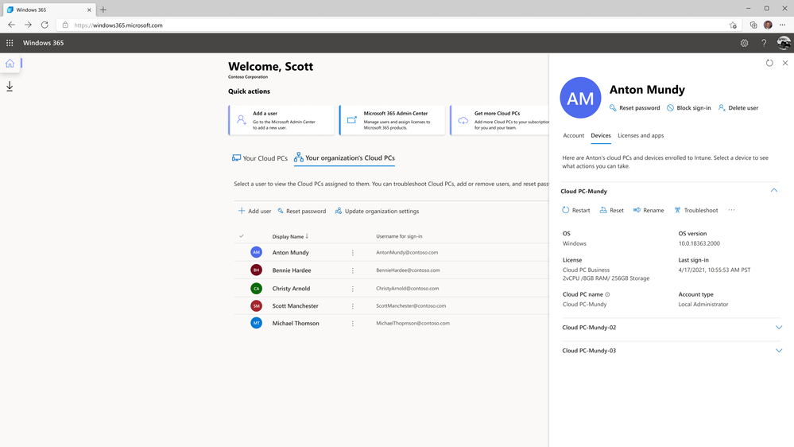Switch to the Account tab
794x447 pixels.
coord(573,135)
